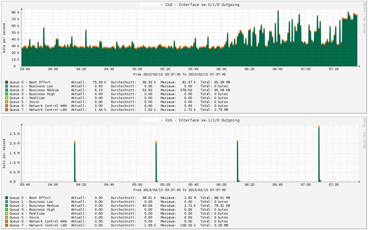Viewport: 368px width, 230px height.
Task: Click the 2.8 M spike near 07:10 on xe-1/1/0 graph
Action: (x=319, y=154)
